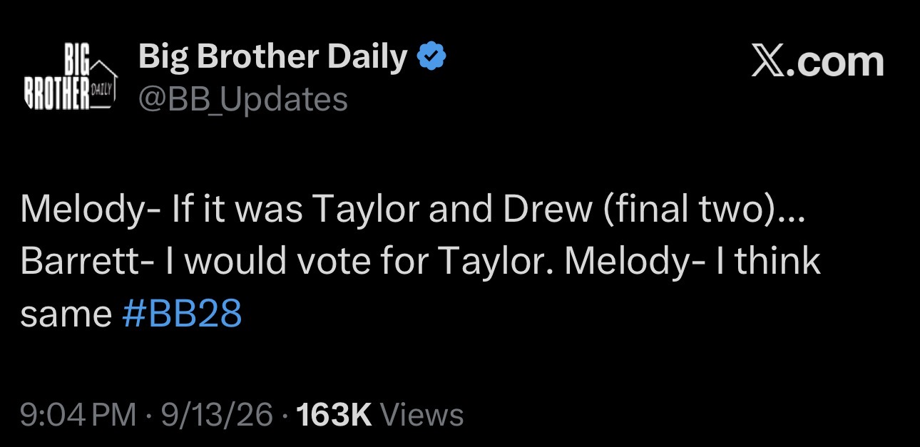Click the blue verified checkmark badge
Screen dimensions: 920x447
[x=431, y=57]
